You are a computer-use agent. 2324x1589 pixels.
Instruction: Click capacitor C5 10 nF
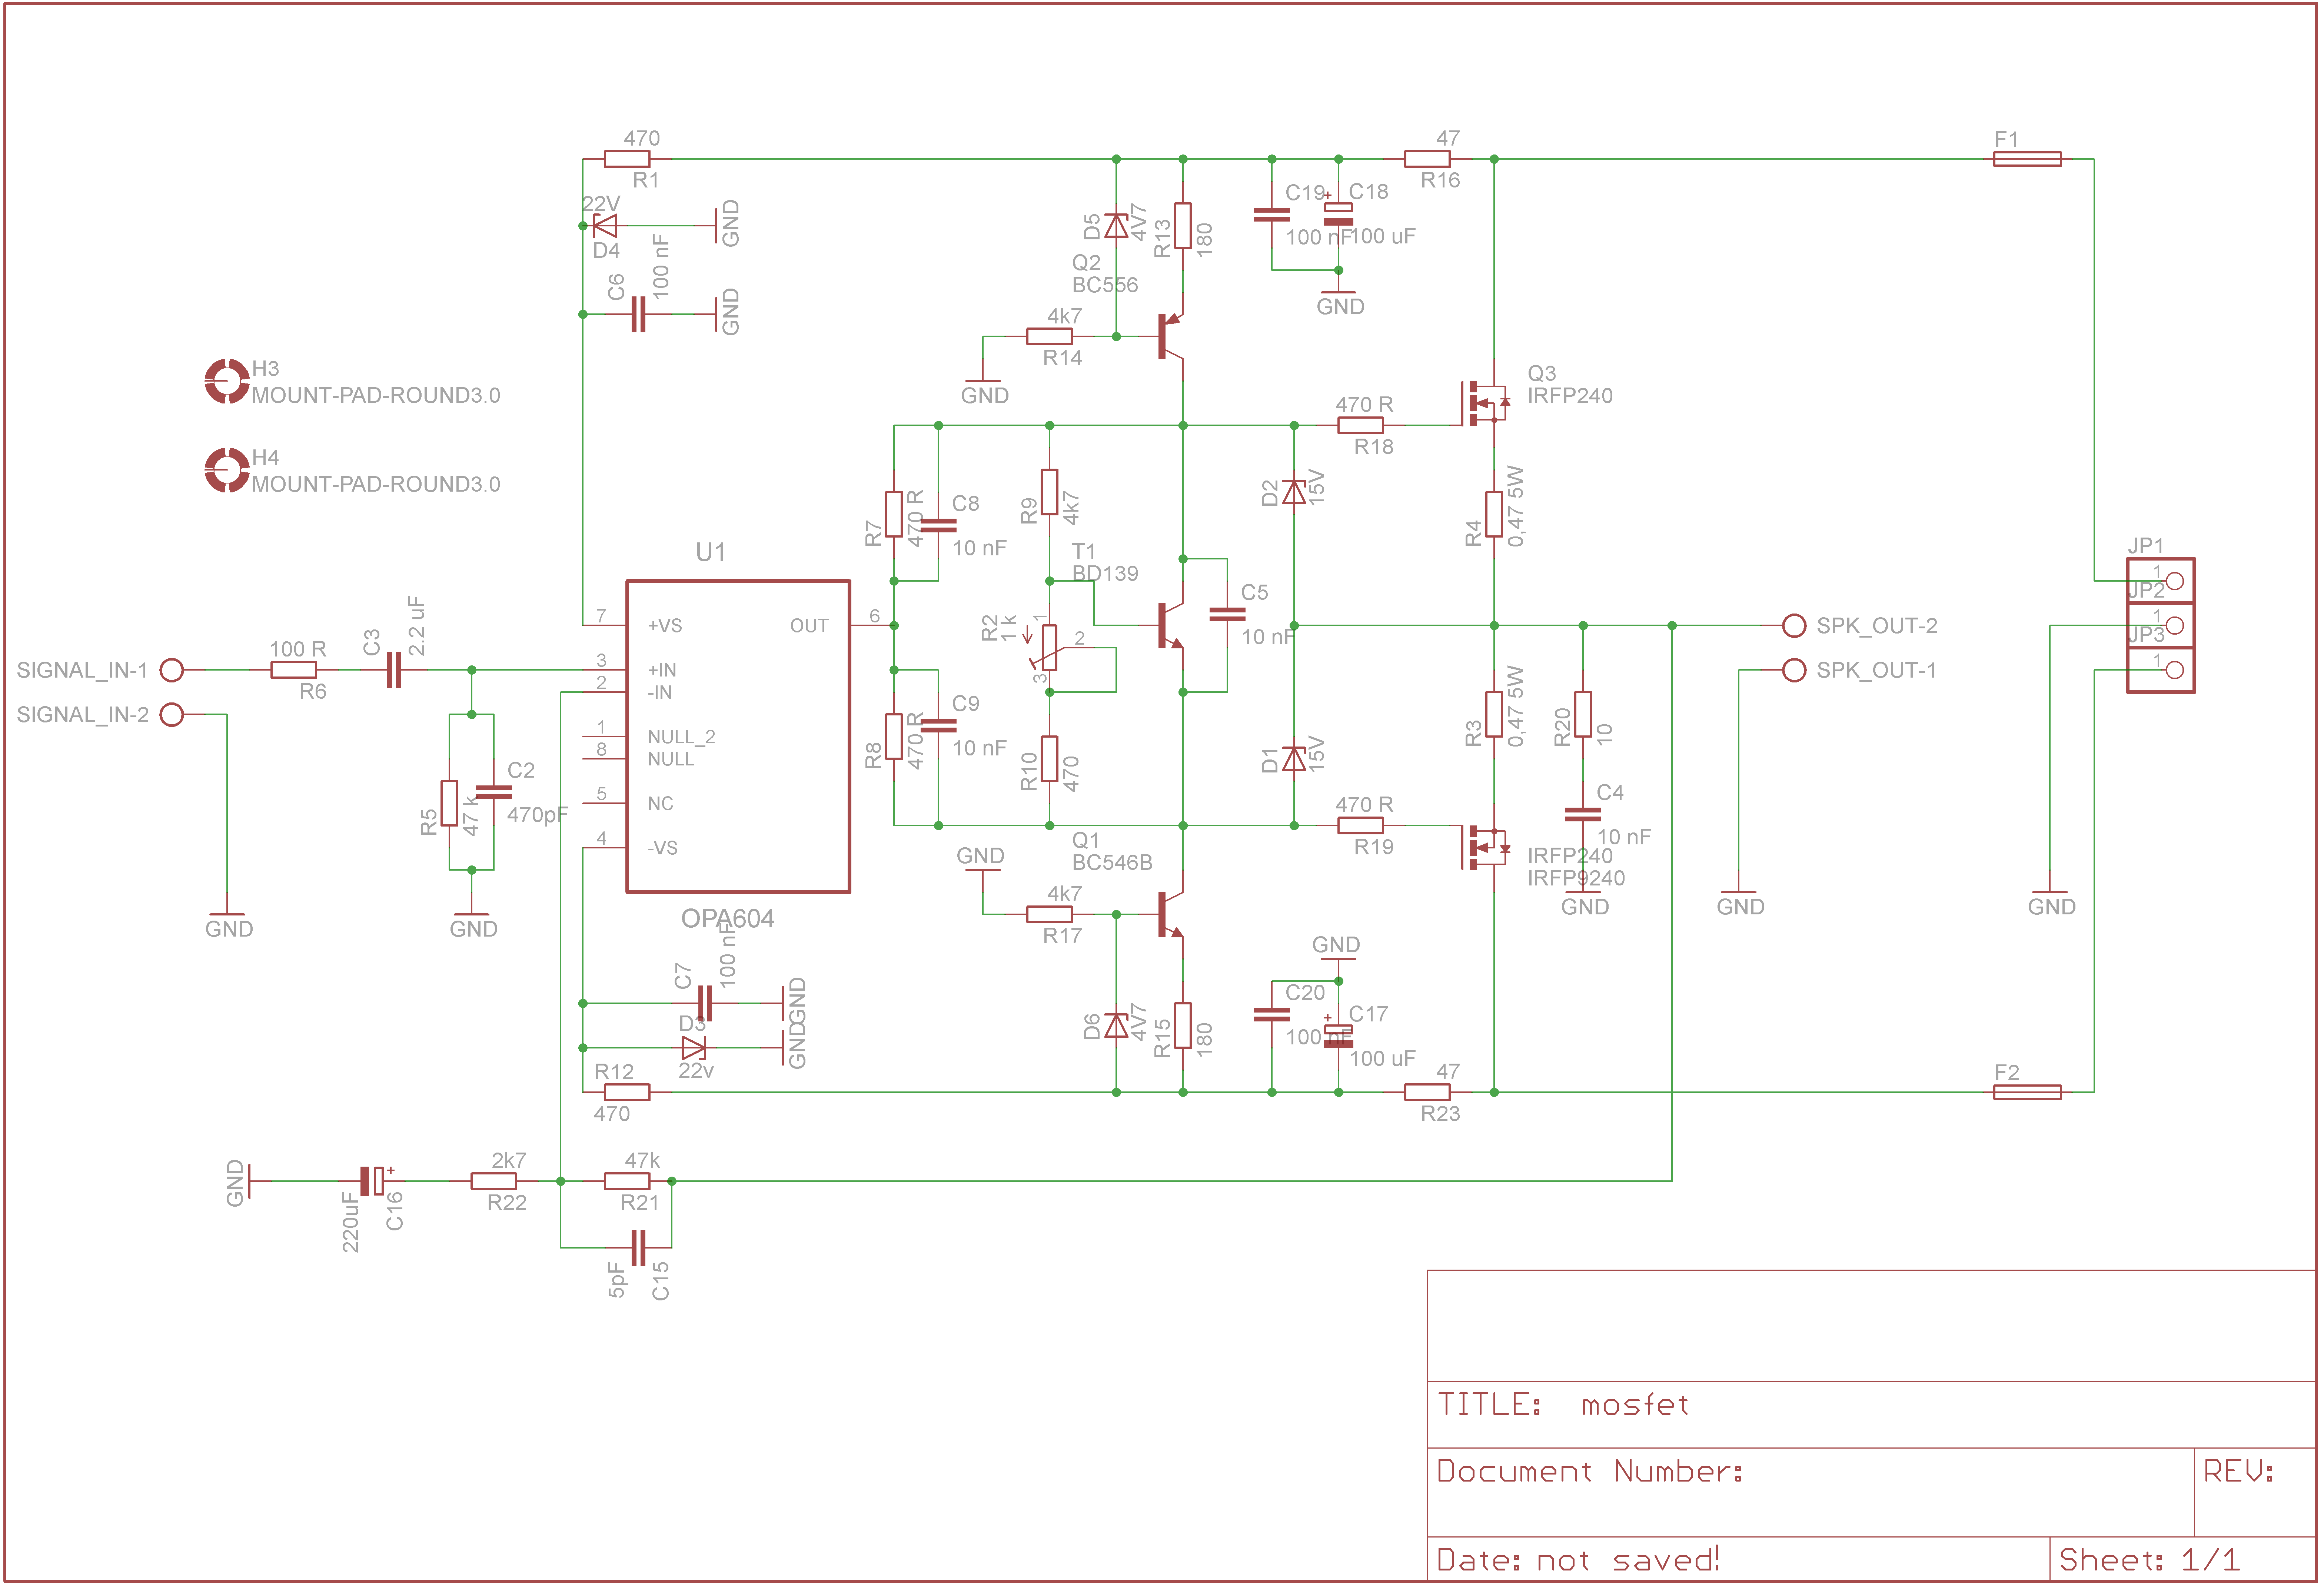click(1227, 615)
